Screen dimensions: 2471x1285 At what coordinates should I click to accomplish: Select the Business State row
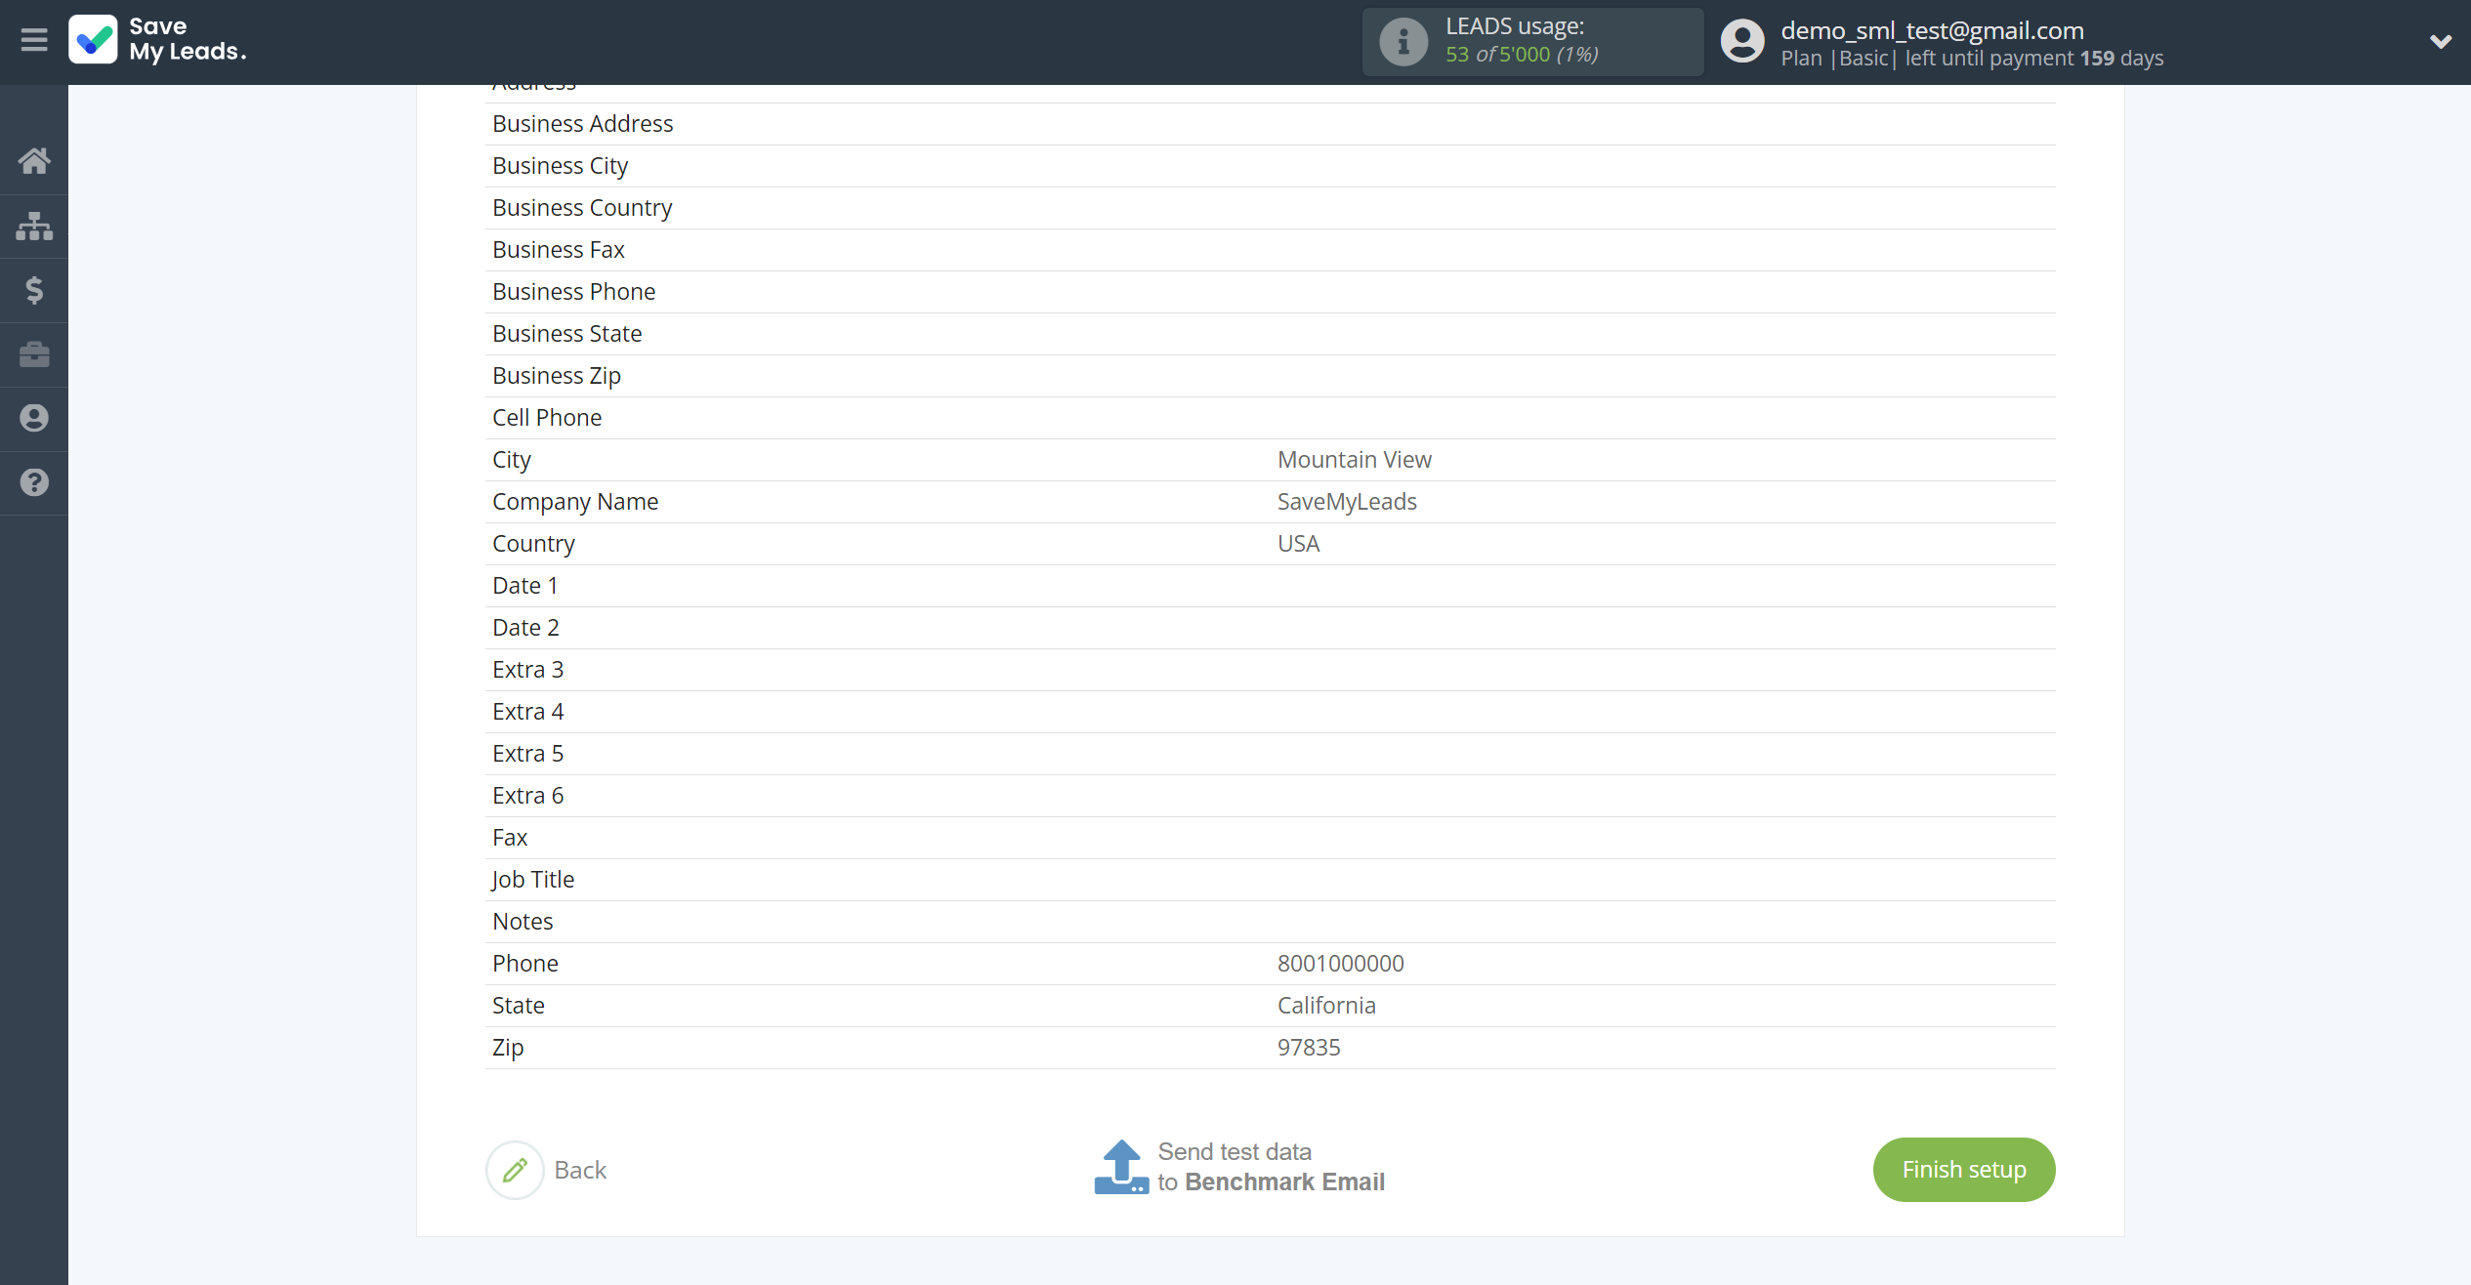point(1270,334)
